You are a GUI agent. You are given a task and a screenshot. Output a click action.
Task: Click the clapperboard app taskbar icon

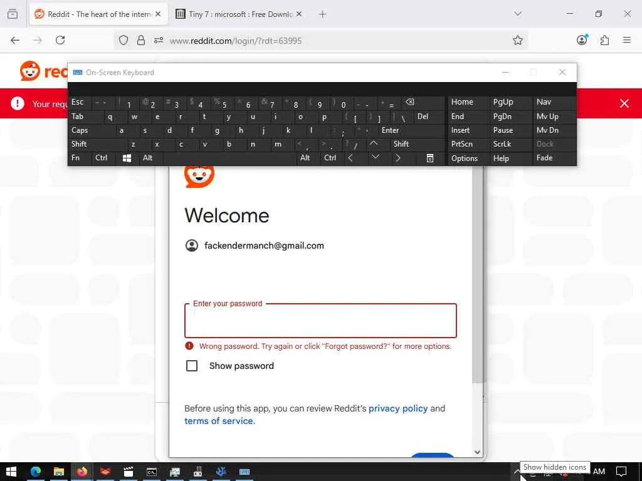point(128,472)
